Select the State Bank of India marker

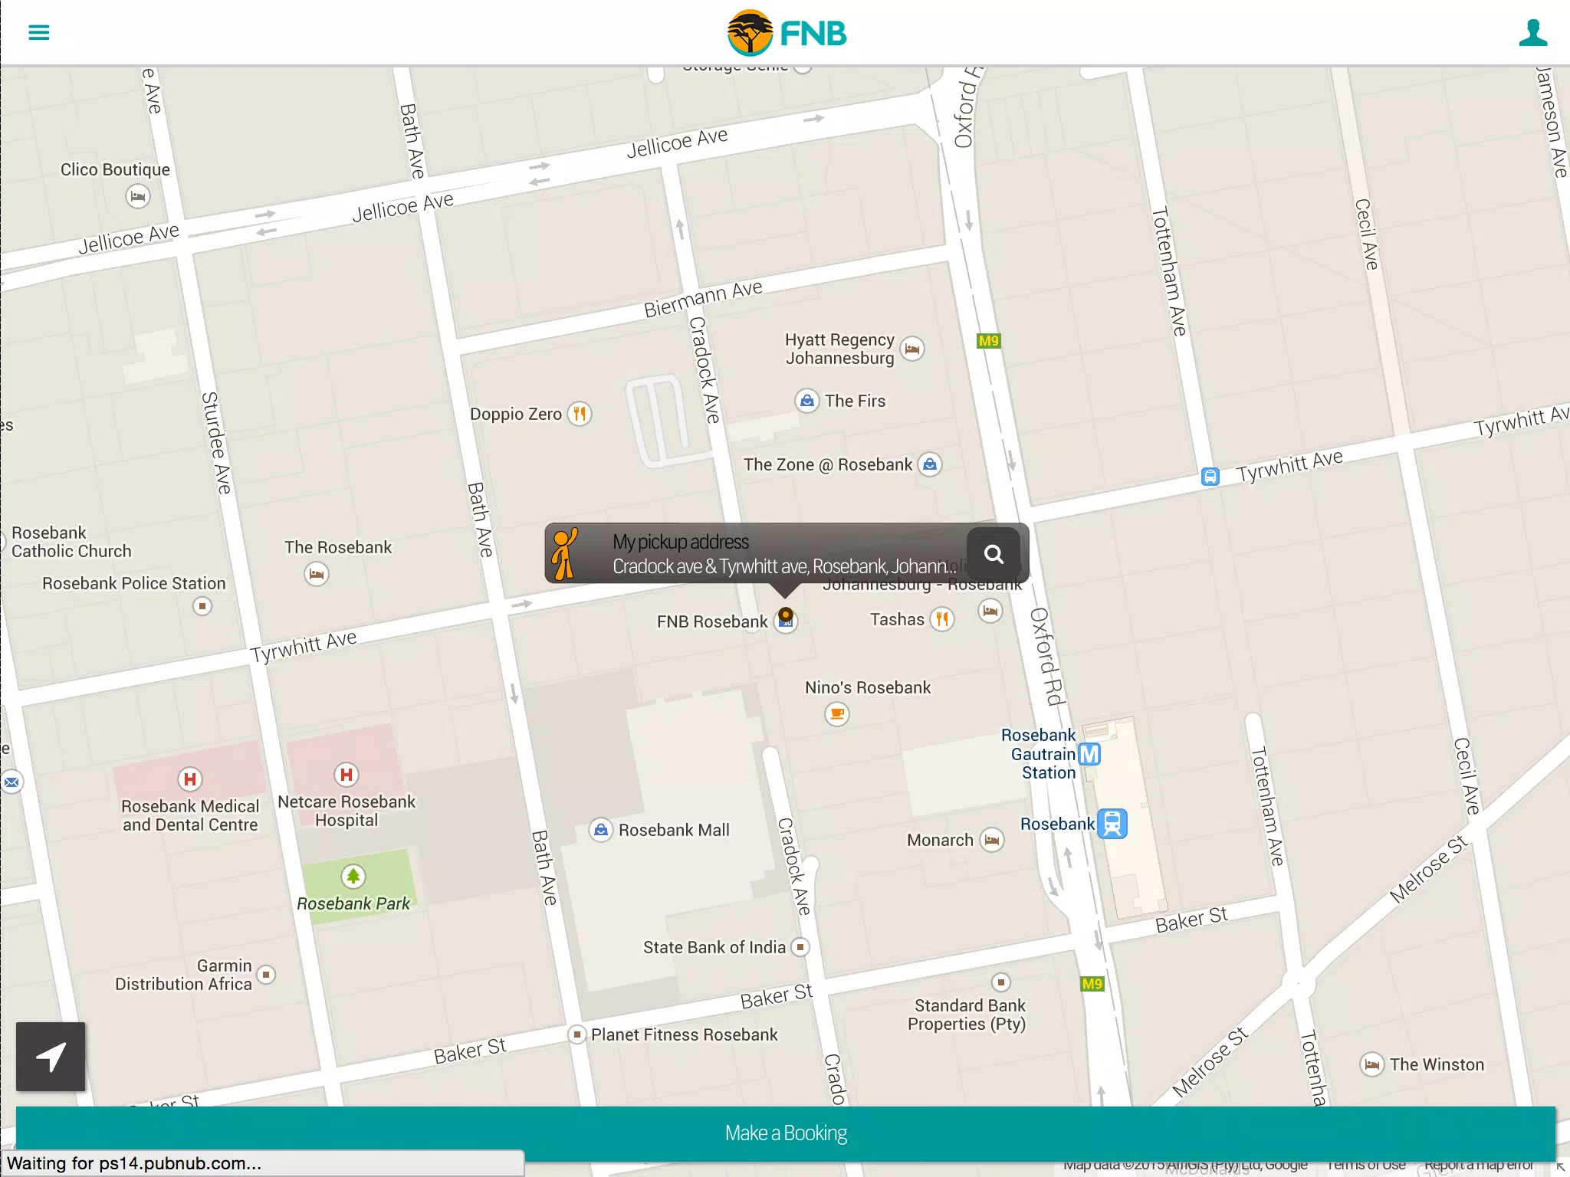click(x=800, y=947)
